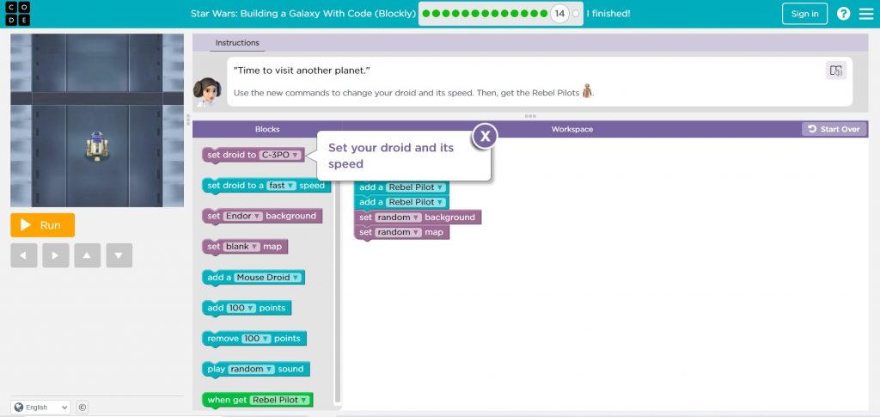Click Start Over button

[834, 129]
